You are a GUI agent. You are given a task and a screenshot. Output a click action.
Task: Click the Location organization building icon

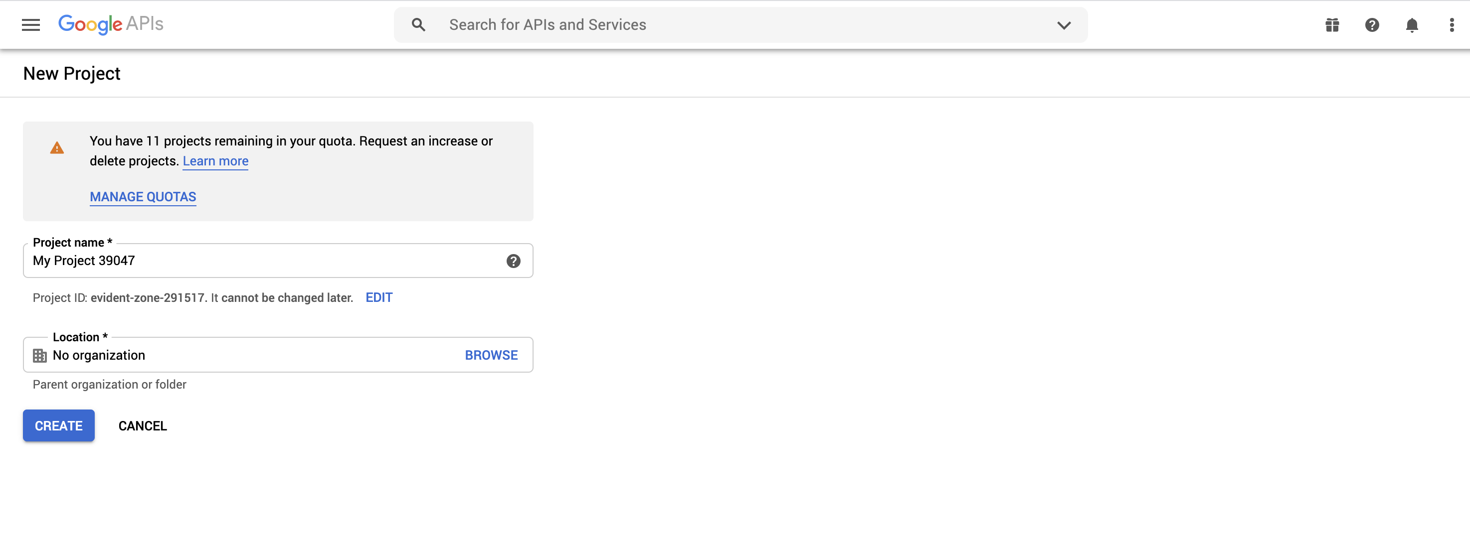click(x=40, y=355)
